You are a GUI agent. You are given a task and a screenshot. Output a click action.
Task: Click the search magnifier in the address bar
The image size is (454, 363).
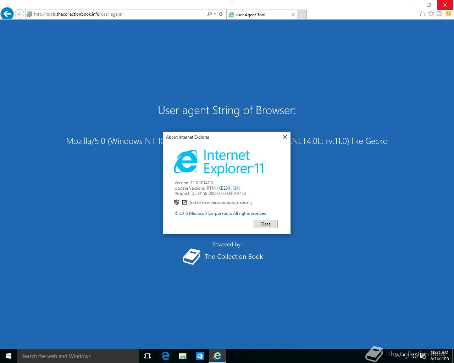(209, 14)
